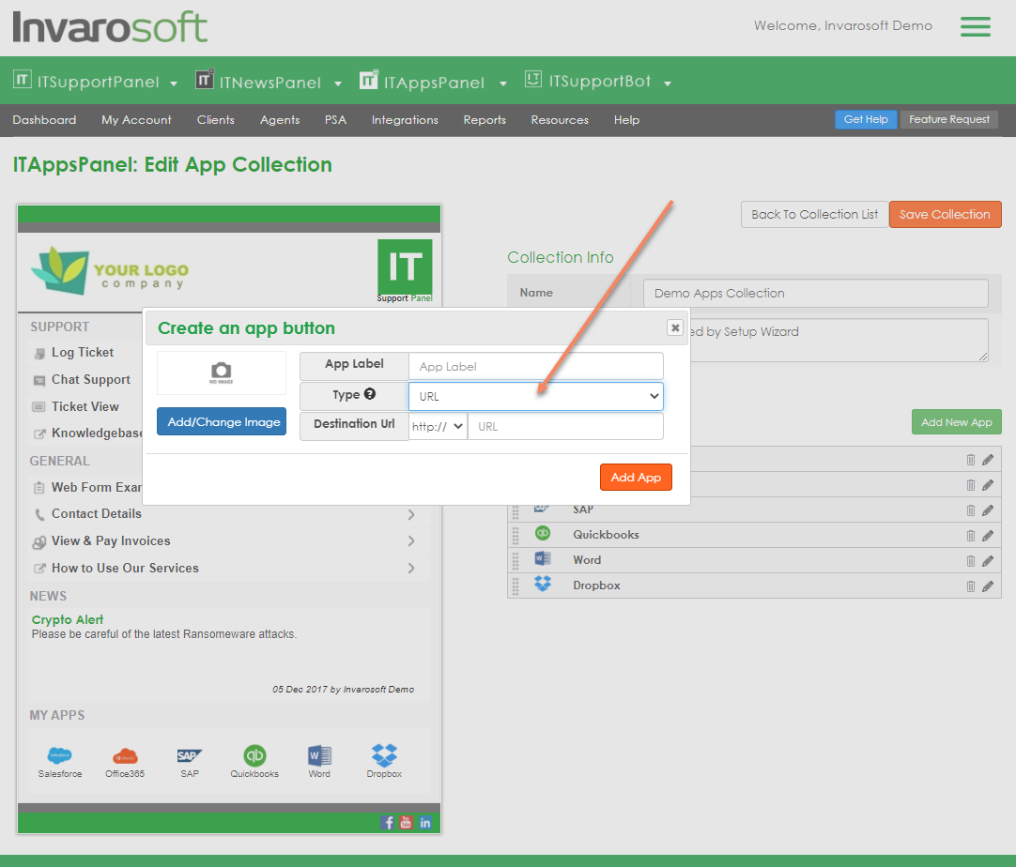Click the Type help question icon
Viewport: 1016px width, 867px height.
tap(370, 395)
